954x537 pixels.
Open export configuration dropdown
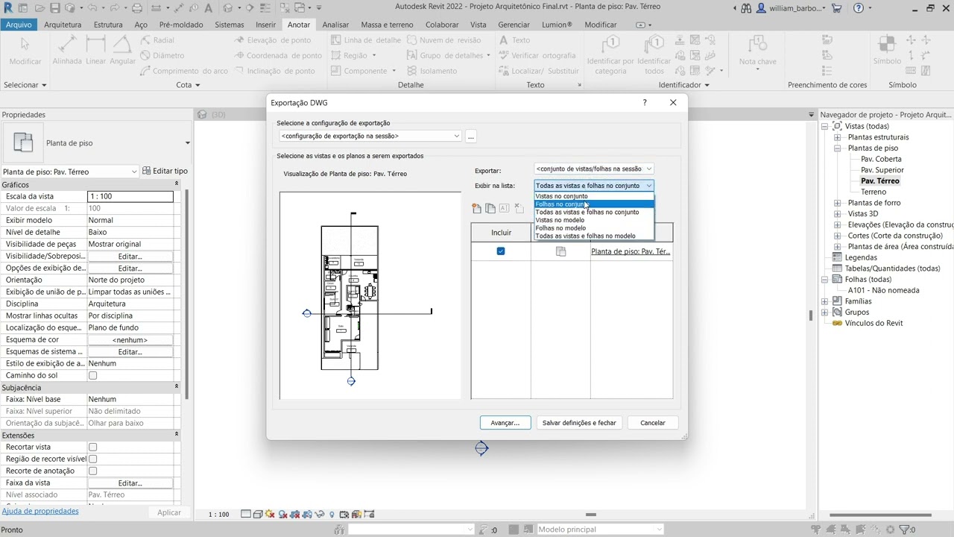point(370,136)
